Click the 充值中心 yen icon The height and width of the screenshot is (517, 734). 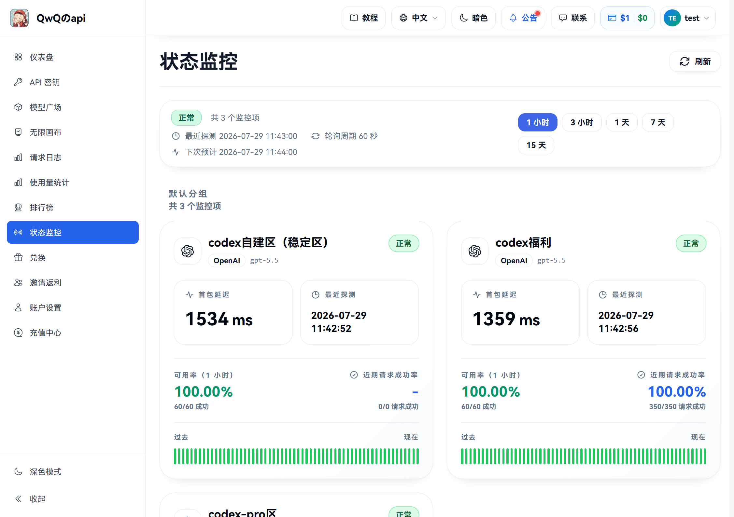coord(18,333)
